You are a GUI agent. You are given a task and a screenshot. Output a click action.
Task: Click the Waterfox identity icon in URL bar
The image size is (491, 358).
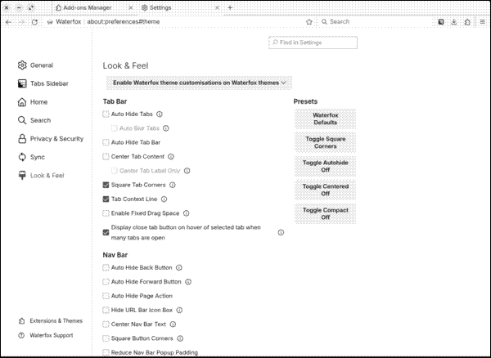pyautogui.click(x=50, y=22)
